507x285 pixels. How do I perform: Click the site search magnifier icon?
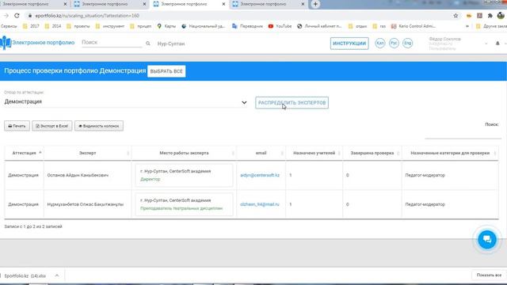[x=148, y=44]
